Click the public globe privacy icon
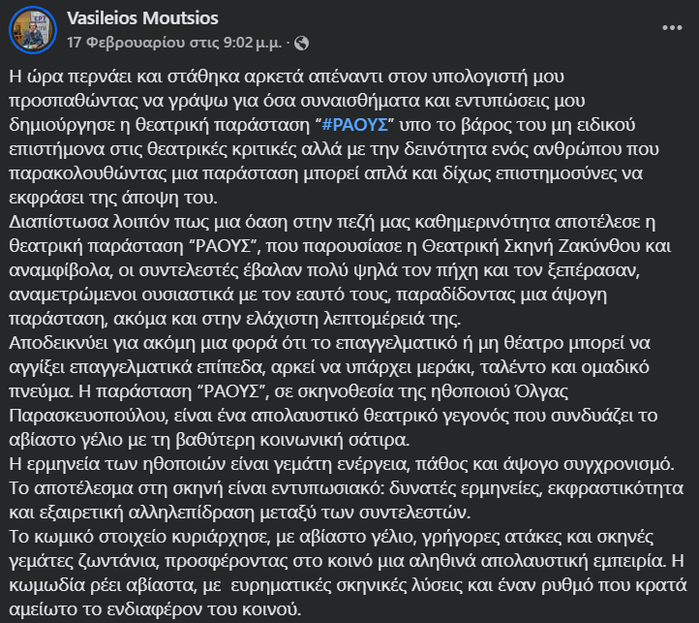The height and width of the screenshot is (623, 699). 301,43
